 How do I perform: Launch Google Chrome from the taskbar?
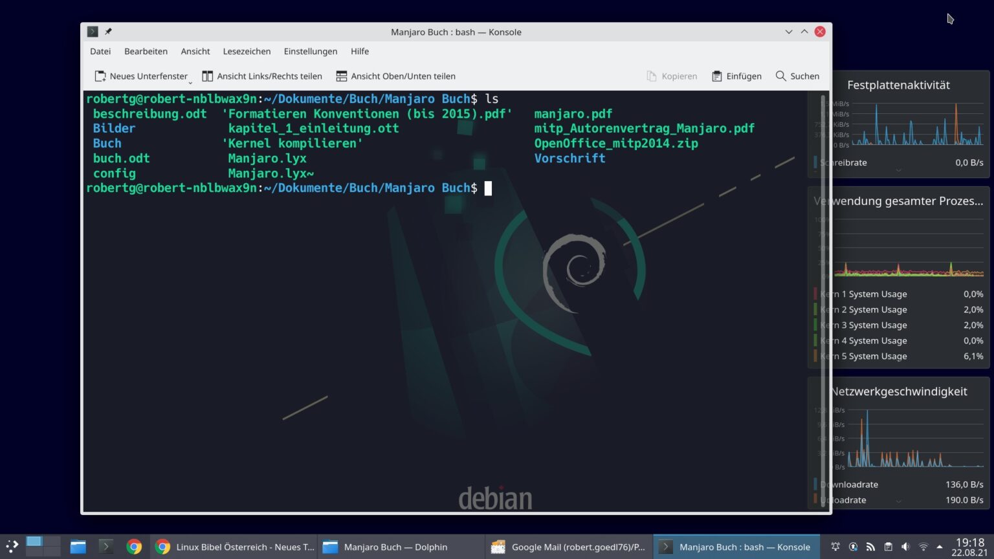[133, 547]
